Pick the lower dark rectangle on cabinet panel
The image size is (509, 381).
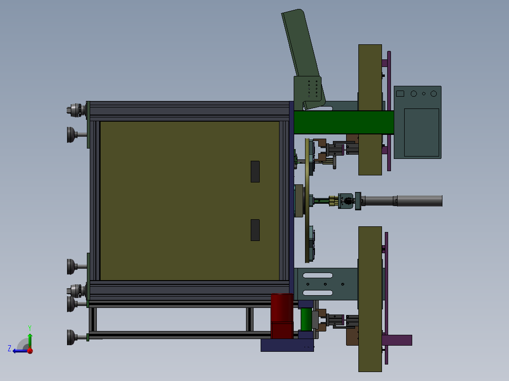tap(255, 230)
